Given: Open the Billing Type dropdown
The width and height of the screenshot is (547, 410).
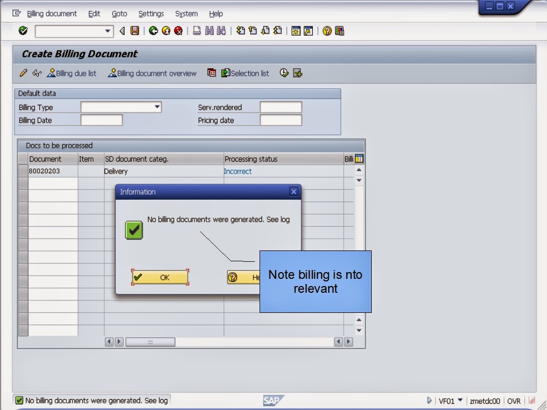Looking at the screenshot, I should pos(157,107).
